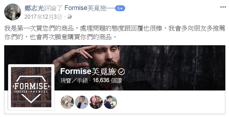Open Formise芙覓施 link in the post header
The width and height of the screenshot is (229, 117).
[85, 8]
